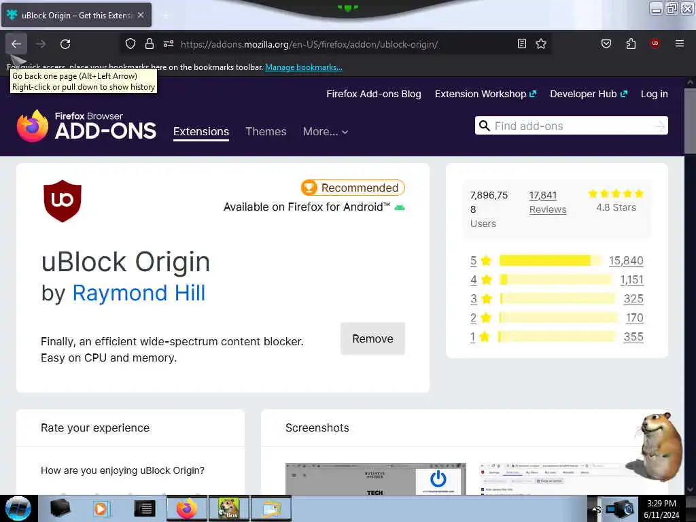
Task: Open the 15,840 five-star reviews count
Action: click(x=626, y=261)
